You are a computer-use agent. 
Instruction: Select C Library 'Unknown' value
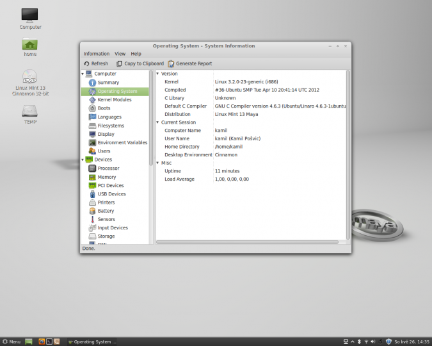click(x=225, y=98)
